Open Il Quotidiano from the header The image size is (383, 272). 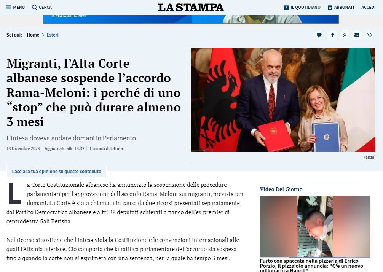point(305,7)
